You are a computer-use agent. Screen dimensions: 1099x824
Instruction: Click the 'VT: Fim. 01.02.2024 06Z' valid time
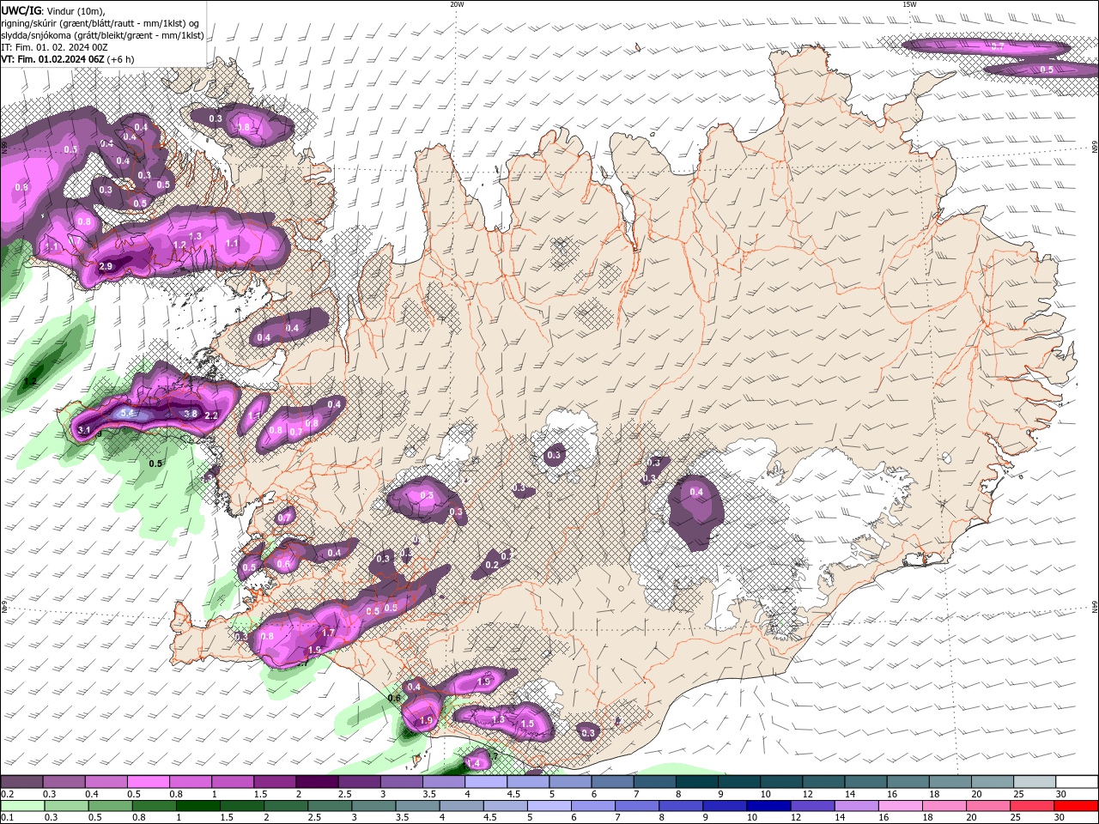(x=52, y=59)
